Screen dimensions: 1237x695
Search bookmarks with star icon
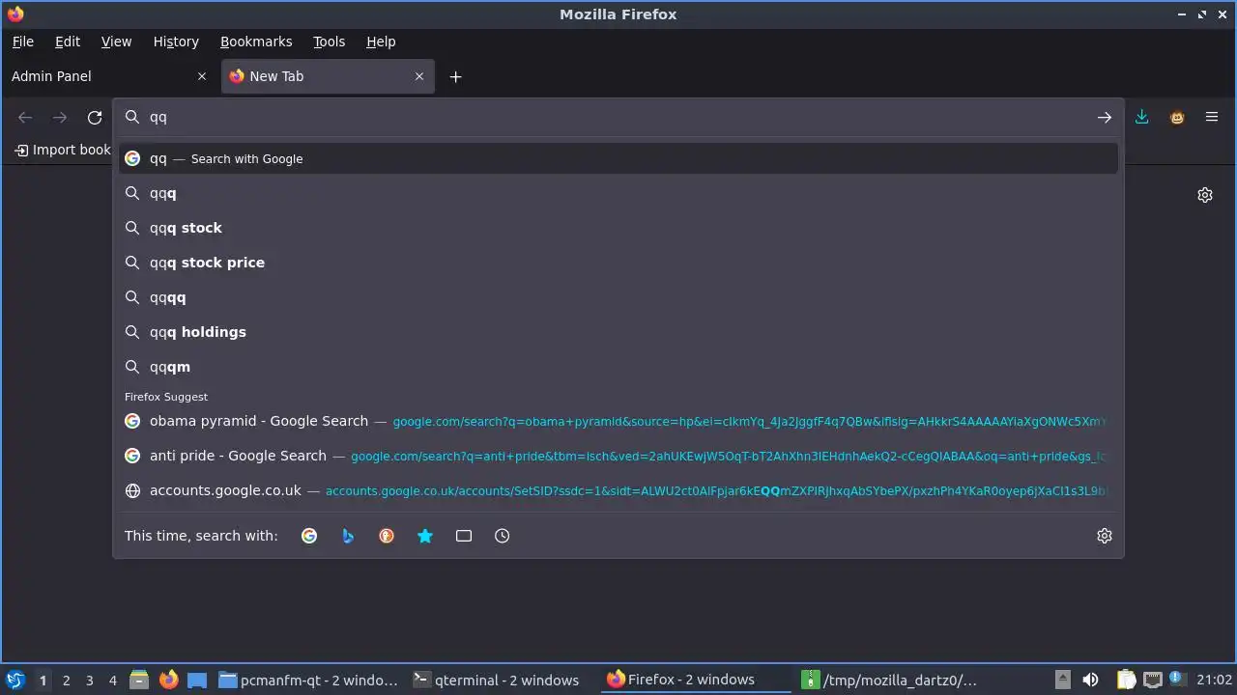(x=425, y=536)
